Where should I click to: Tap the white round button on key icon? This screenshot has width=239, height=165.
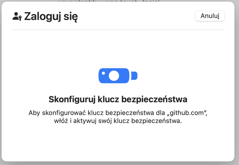tap(114, 76)
